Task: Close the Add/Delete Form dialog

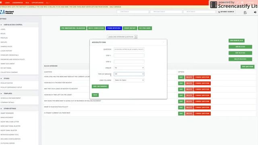Action: [163, 42]
